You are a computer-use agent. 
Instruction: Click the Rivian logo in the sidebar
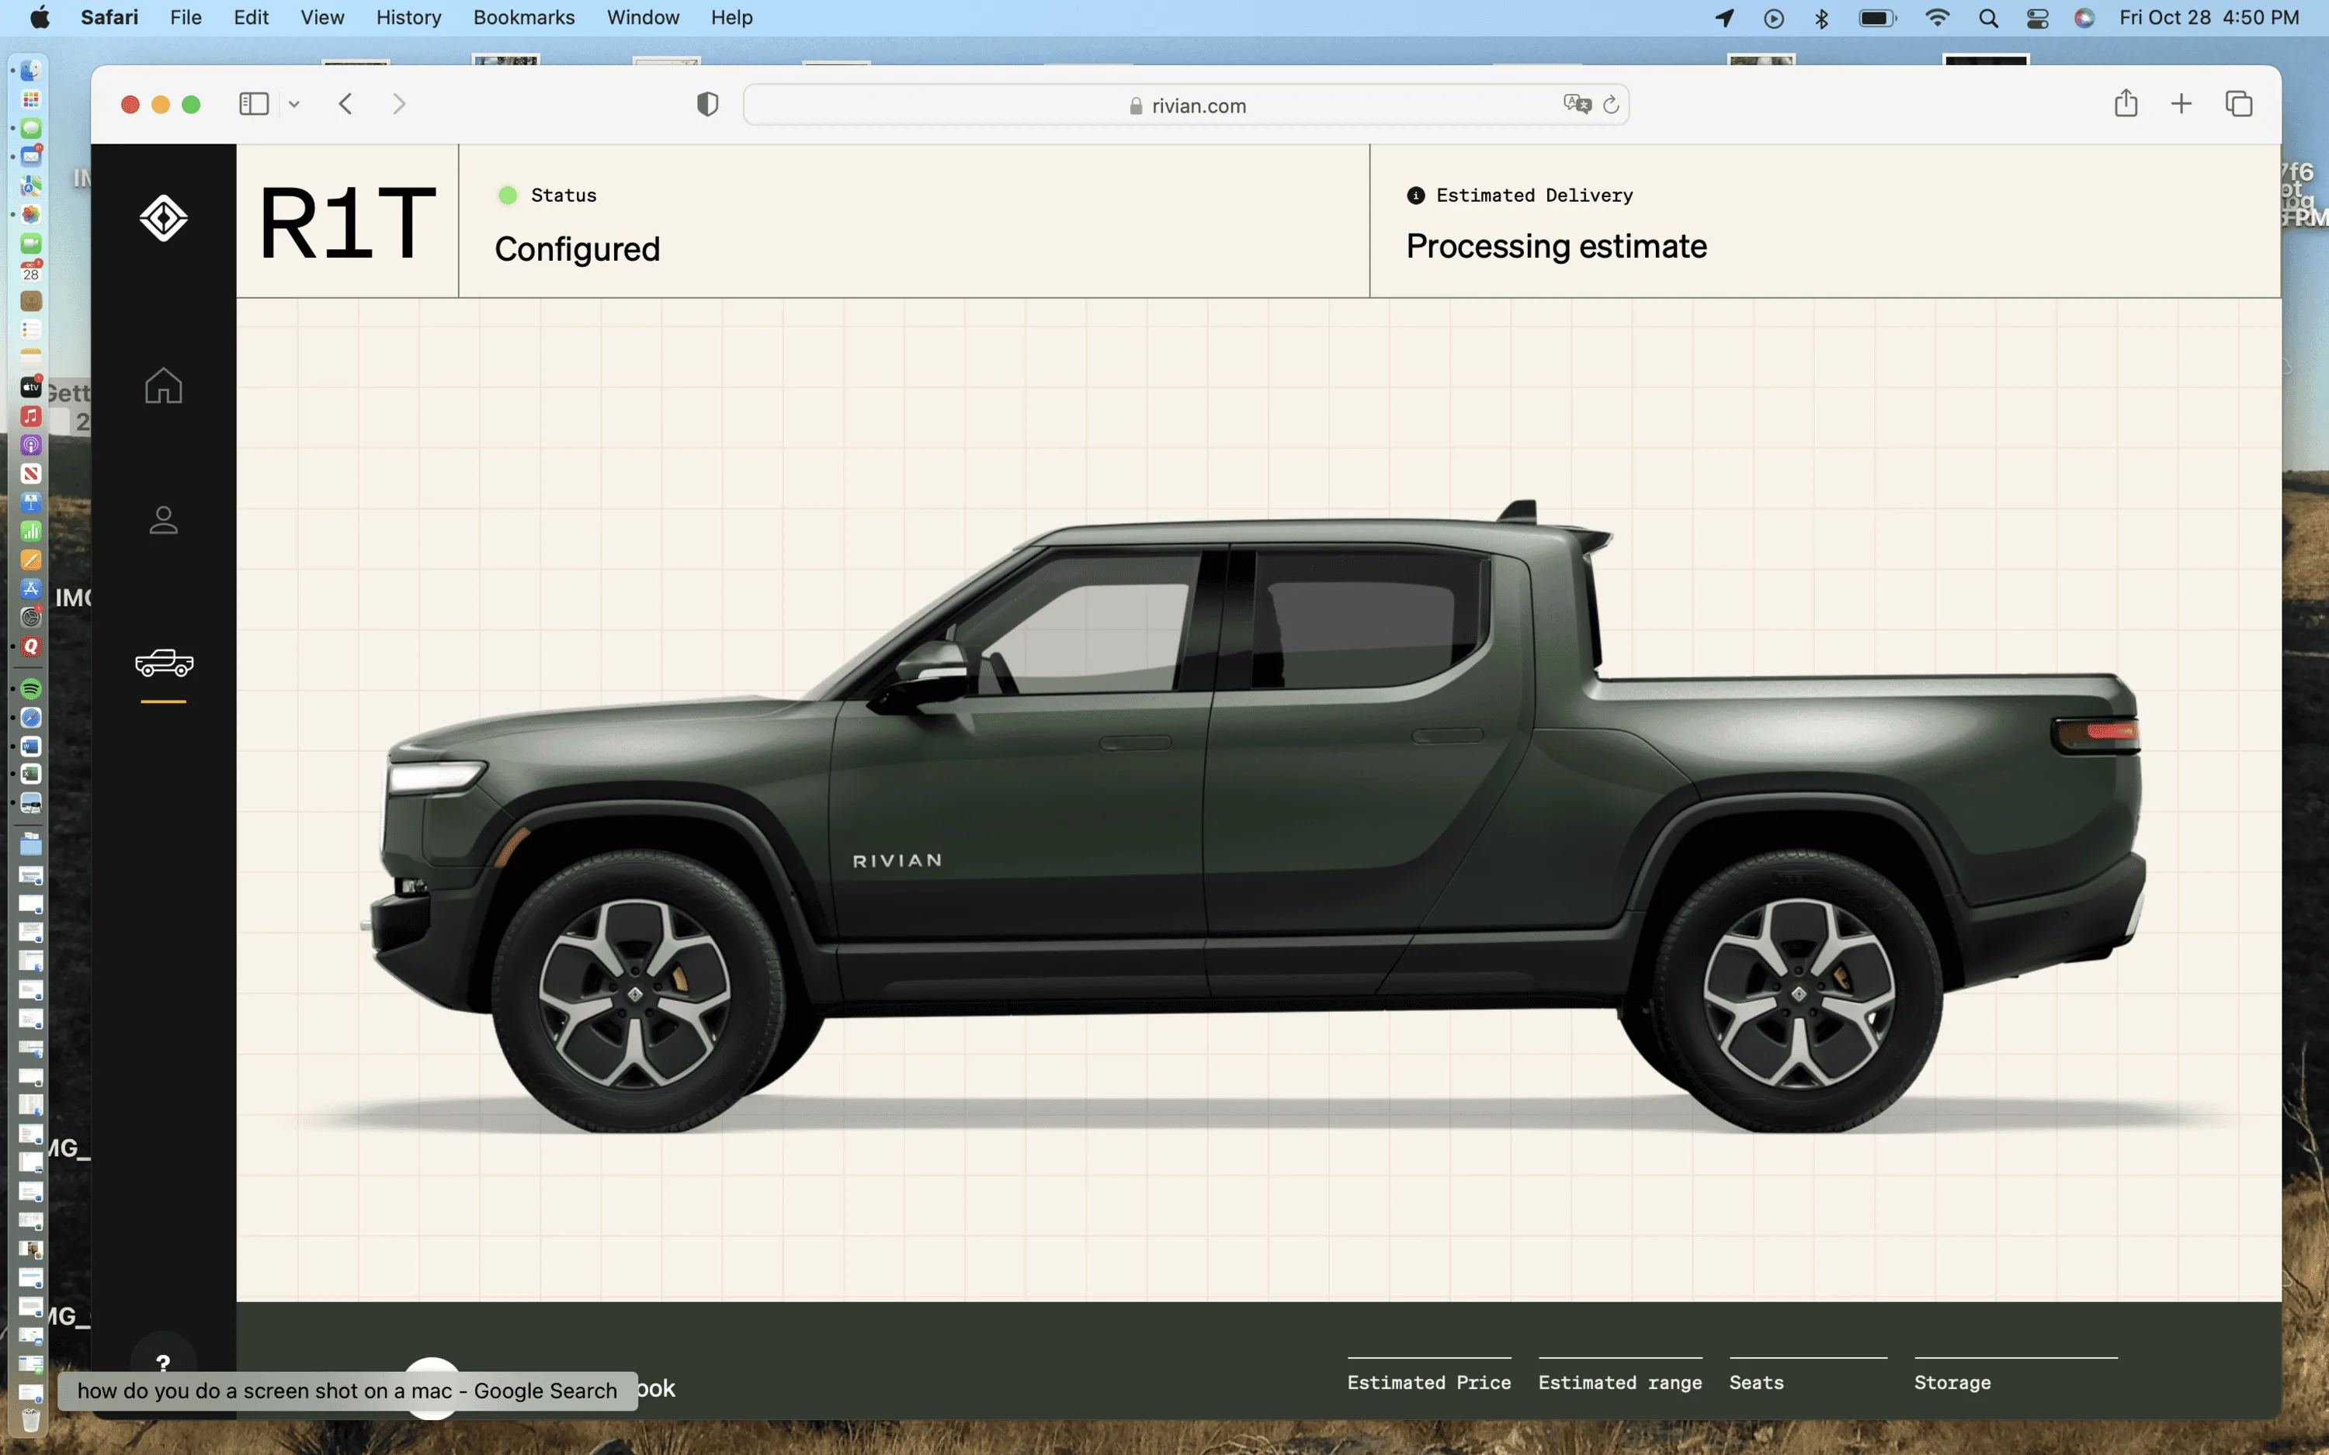164,218
